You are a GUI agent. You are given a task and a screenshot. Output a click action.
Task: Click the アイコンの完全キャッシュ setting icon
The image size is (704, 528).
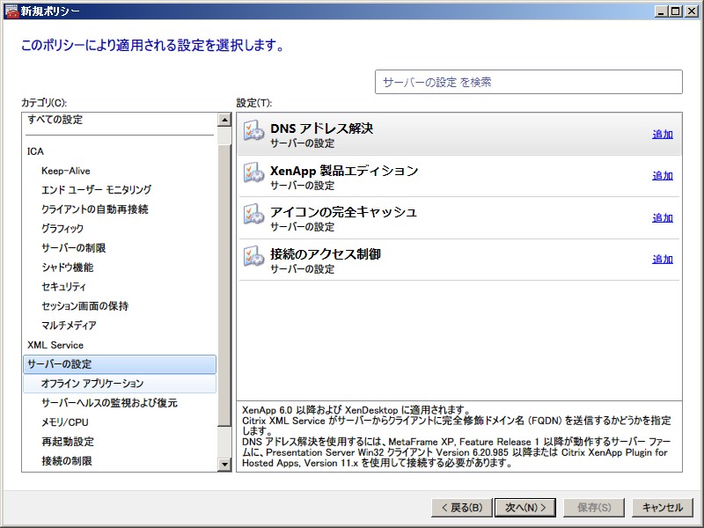coord(253,216)
